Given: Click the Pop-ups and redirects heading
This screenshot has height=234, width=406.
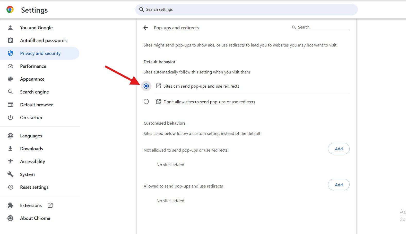Looking at the screenshot, I should [176, 28].
